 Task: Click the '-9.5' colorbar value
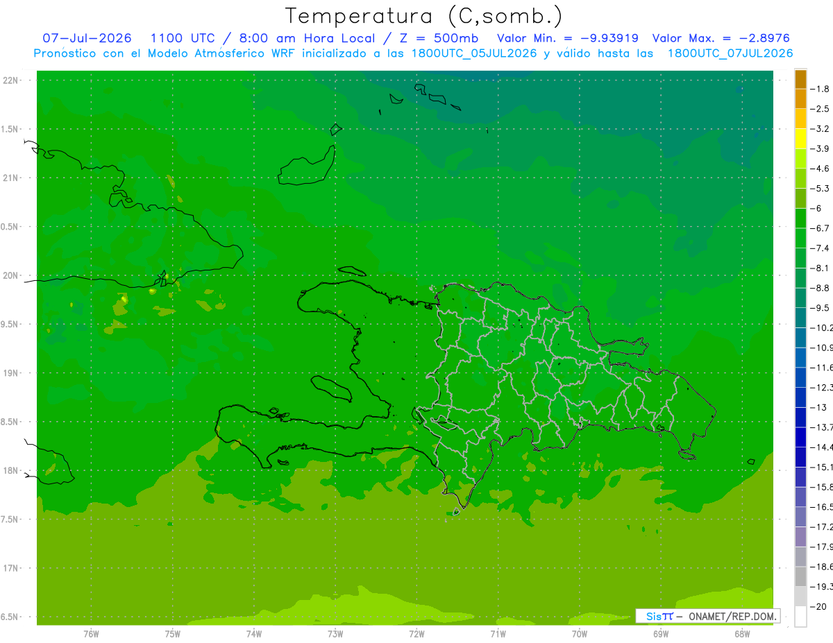(821, 307)
